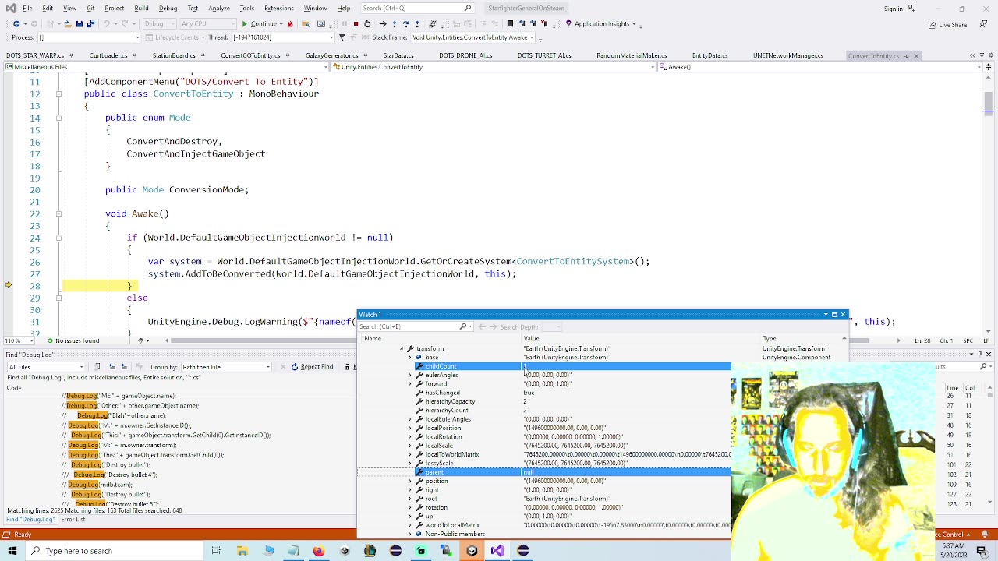998x561 pixels.
Task: Click the Windows Start button
Action: click(x=12, y=551)
